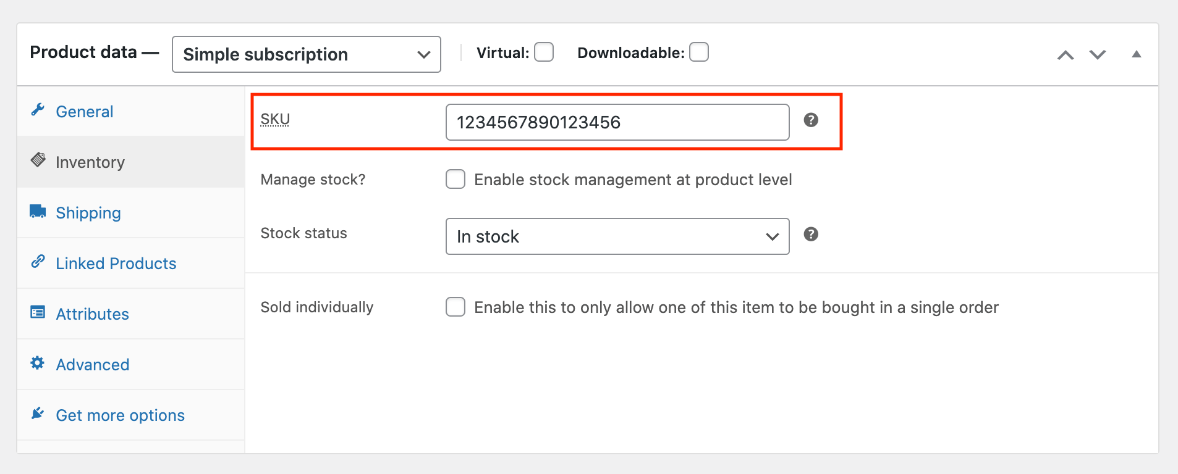
Task: Click the help icon next to SKU field
Action: pos(811,120)
